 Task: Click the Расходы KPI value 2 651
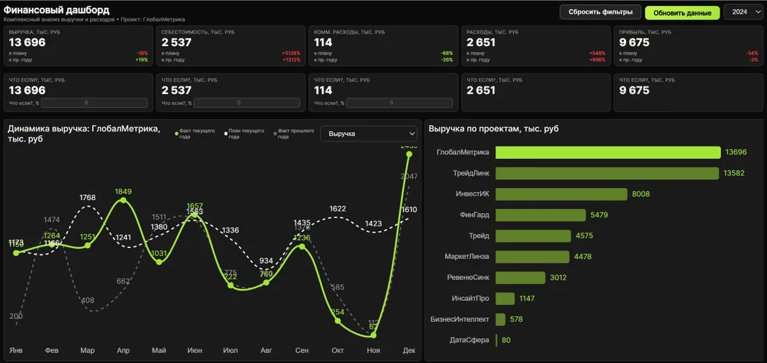tap(481, 43)
